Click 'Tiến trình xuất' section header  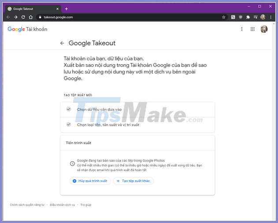pyautogui.click(x=137, y=143)
